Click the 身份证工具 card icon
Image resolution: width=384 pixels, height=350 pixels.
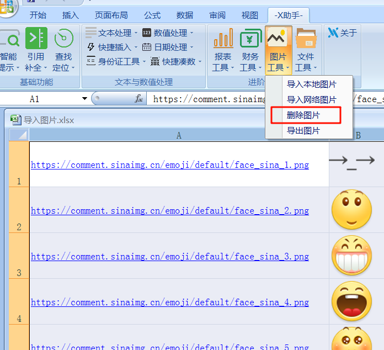coord(91,61)
